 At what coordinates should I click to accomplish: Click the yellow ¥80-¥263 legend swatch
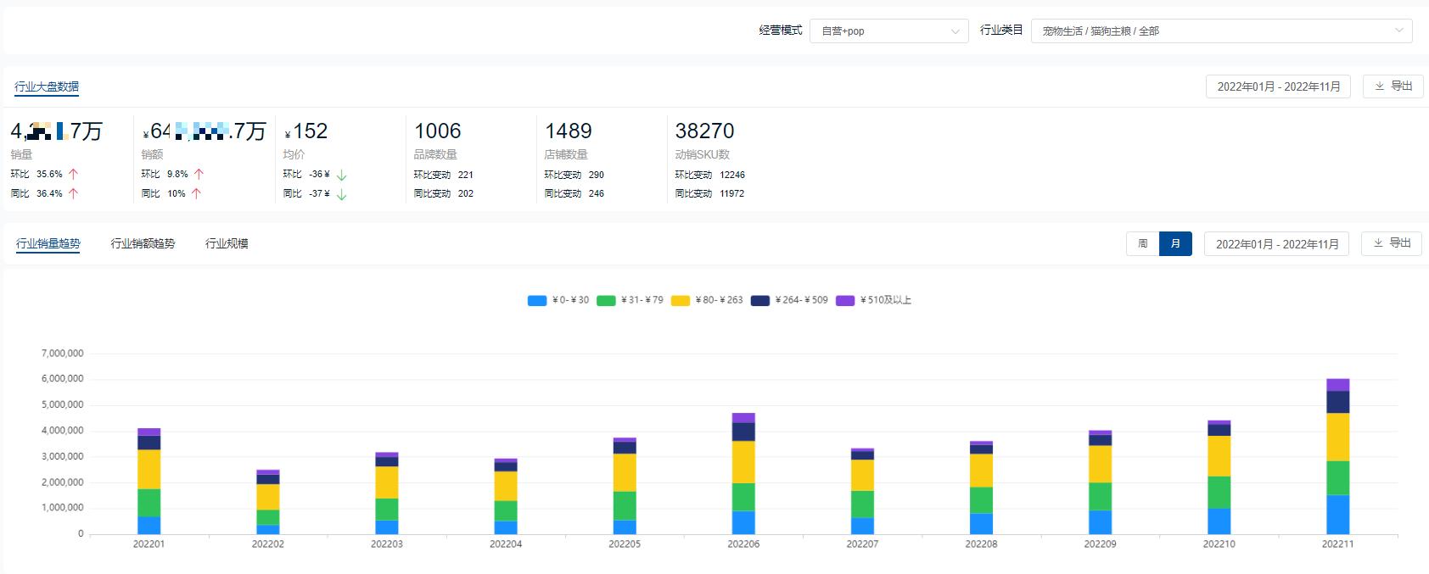pyautogui.click(x=680, y=300)
